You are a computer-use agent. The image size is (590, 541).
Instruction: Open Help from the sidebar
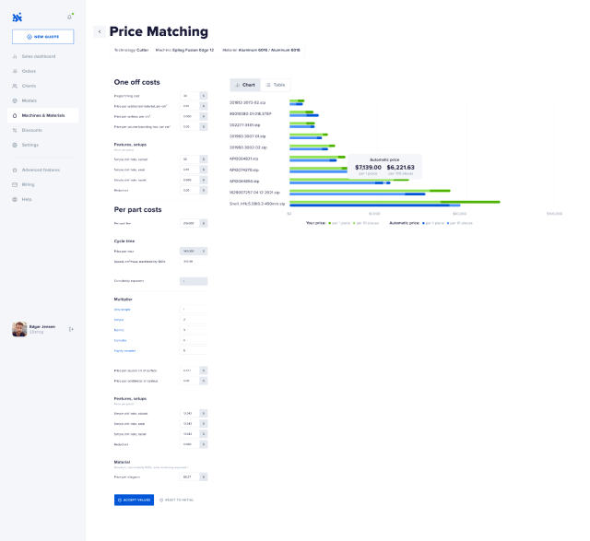pos(27,199)
